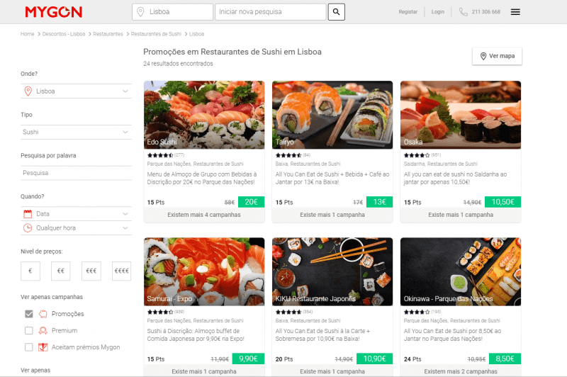Click the Lisboa location field in the header
This screenshot has width=567, height=377.
(x=173, y=12)
